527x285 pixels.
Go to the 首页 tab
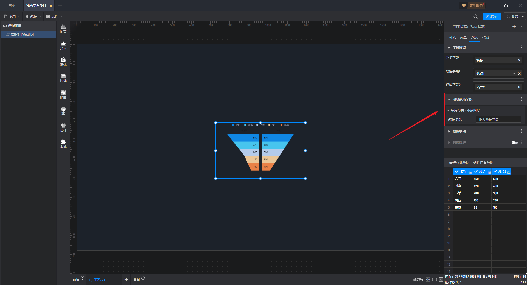pos(12,5)
